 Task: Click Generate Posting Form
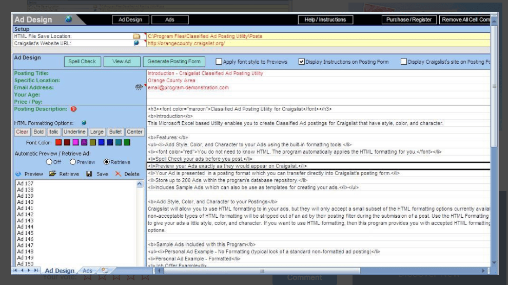[174, 62]
